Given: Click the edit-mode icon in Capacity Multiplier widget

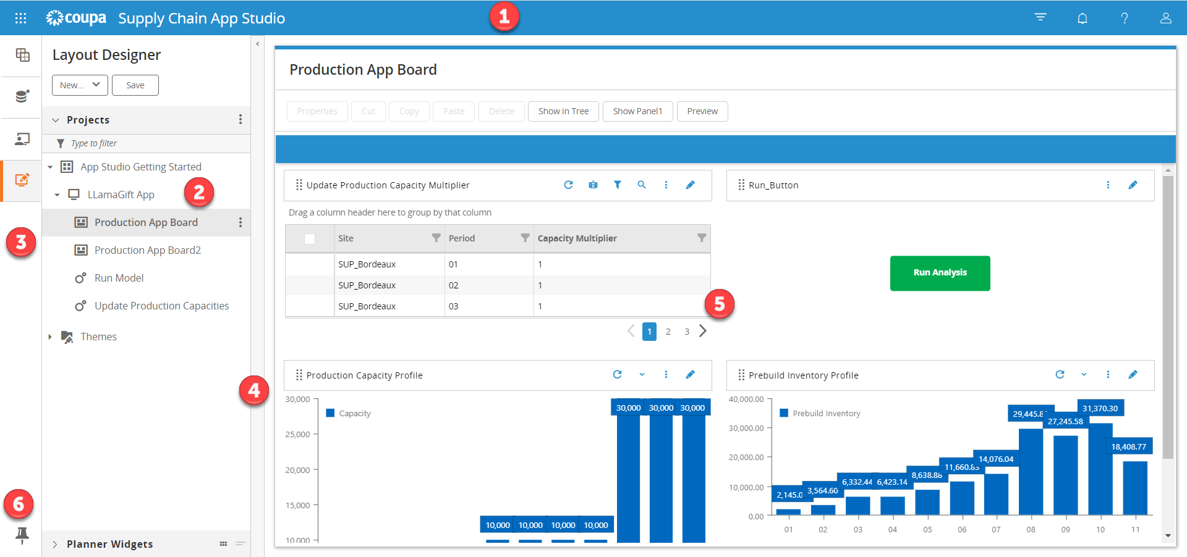Looking at the screenshot, I should (x=593, y=185).
